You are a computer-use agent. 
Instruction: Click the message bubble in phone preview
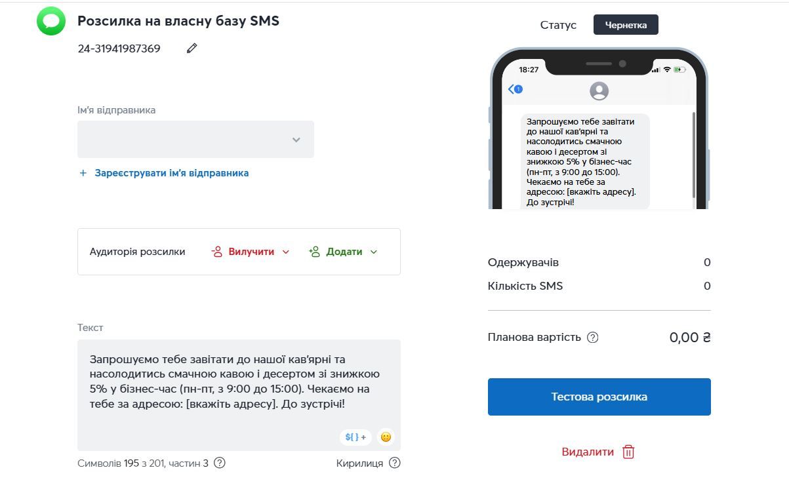(x=585, y=161)
